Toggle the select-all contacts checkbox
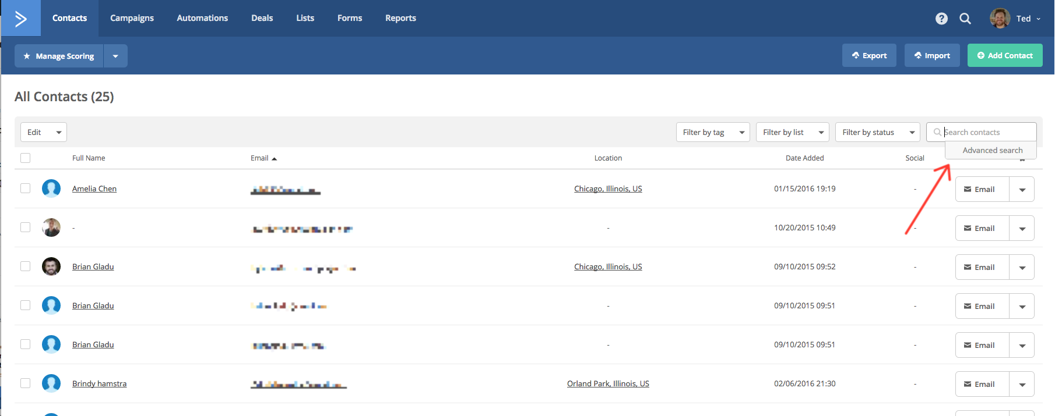This screenshot has height=416, width=1055. coord(26,158)
